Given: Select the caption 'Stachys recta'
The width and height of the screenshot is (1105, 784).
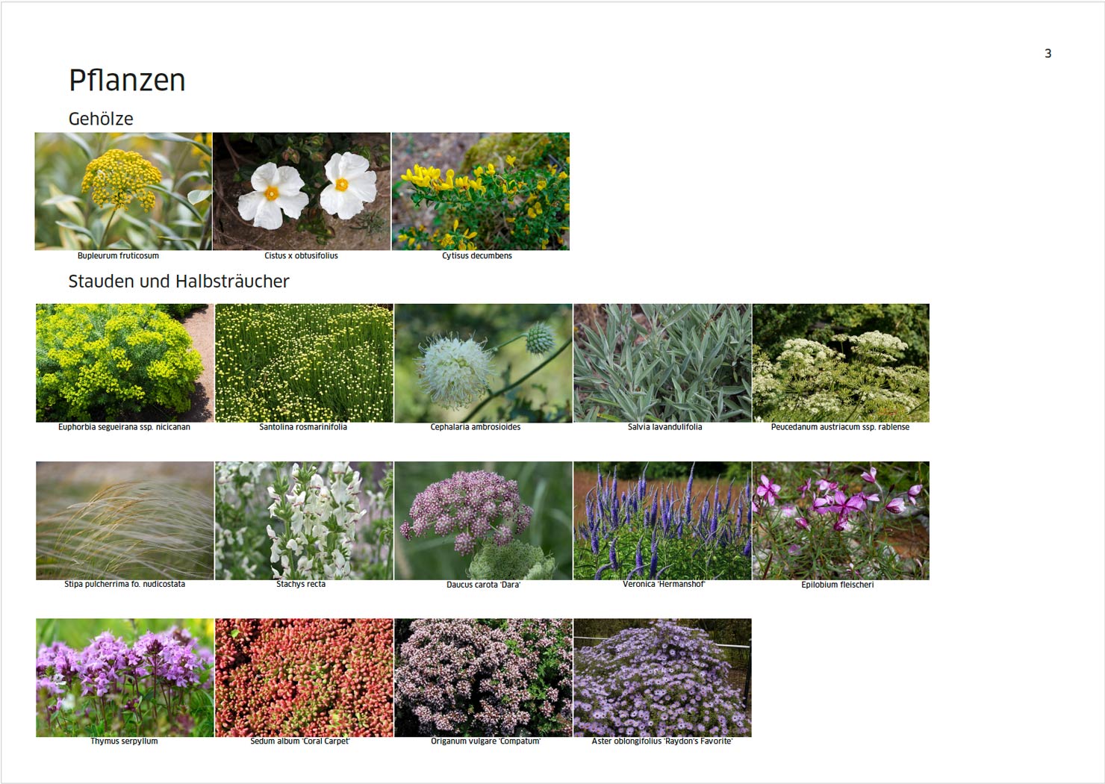Looking at the screenshot, I should 301,584.
